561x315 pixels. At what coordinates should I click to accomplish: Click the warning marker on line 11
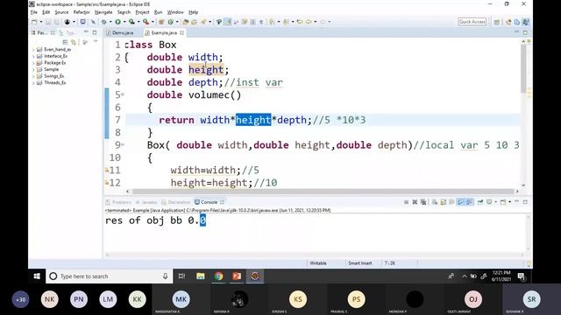pyautogui.click(x=107, y=171)
